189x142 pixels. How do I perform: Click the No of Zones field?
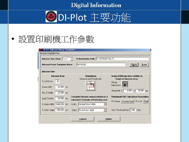57,81
